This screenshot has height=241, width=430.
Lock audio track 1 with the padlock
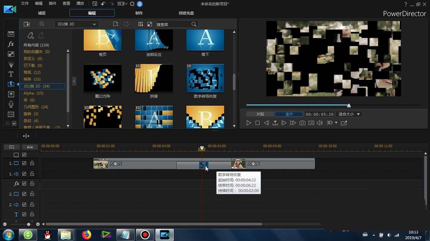(32, 174)
